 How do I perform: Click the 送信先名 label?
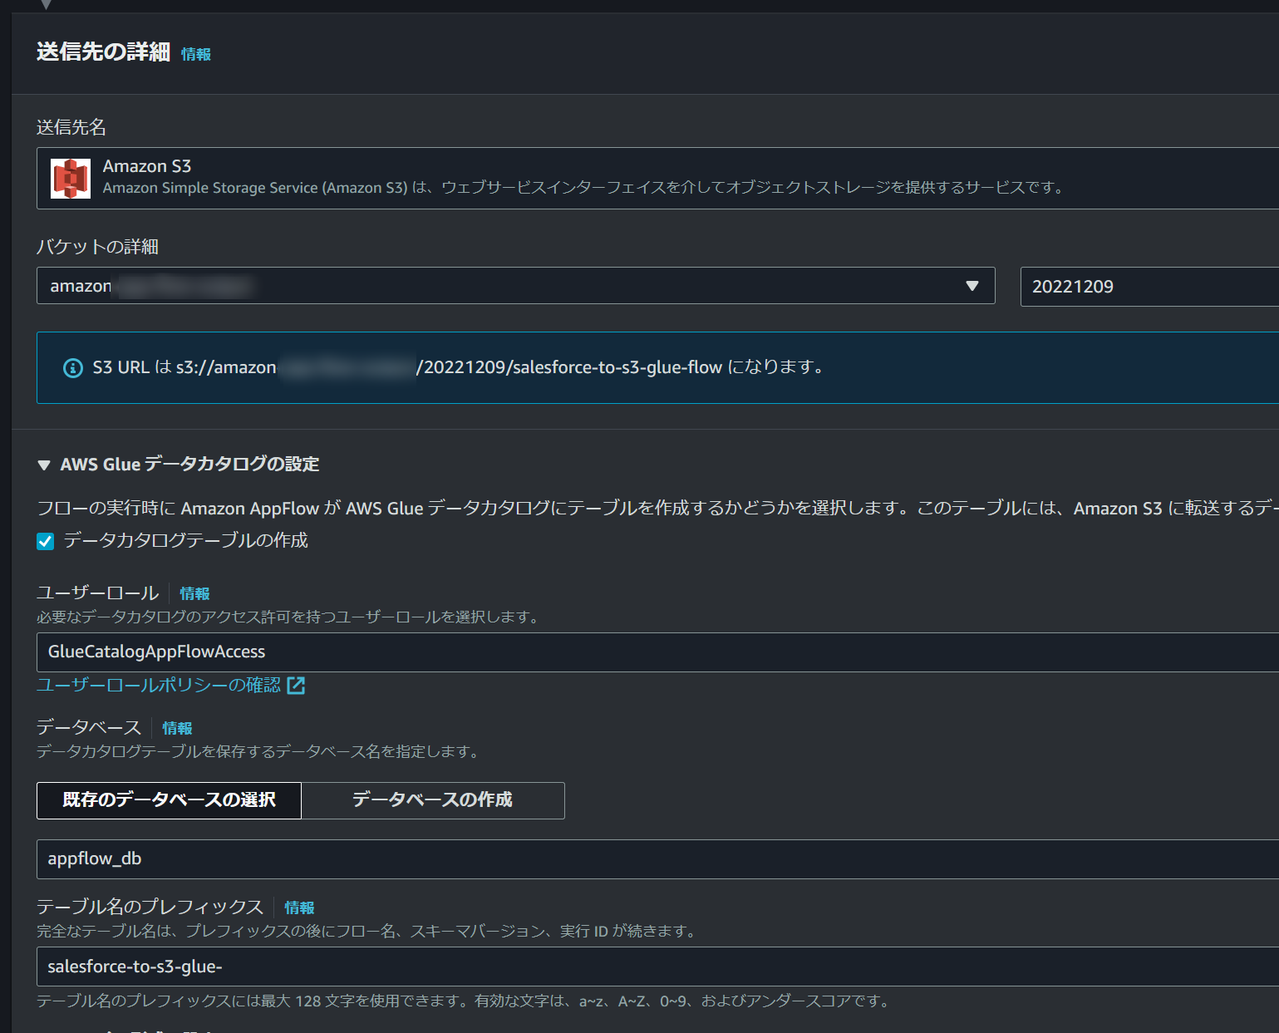(71, 127)
